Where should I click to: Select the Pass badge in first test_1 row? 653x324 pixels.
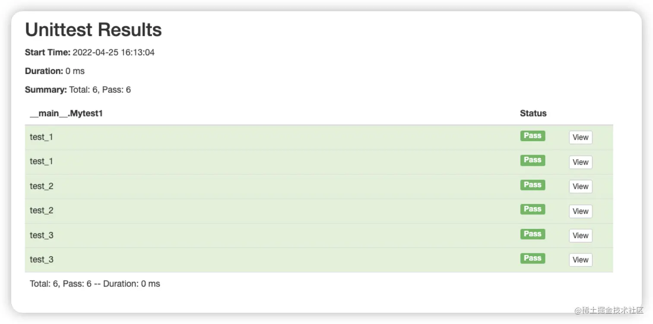[533, 136]
